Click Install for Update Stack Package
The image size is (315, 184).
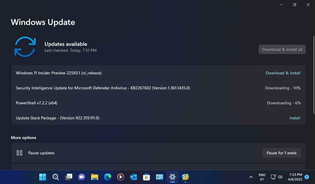tap(295, 118)
